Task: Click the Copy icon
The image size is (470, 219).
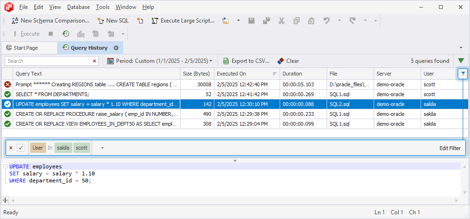Action: pyautogui.click(x=297, y=21)
